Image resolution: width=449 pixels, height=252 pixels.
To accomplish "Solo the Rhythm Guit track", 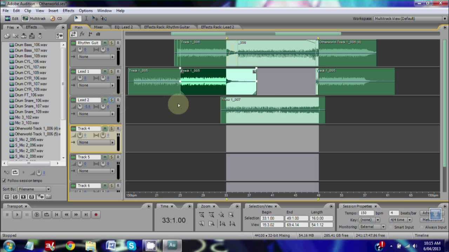I will (111, 43).
